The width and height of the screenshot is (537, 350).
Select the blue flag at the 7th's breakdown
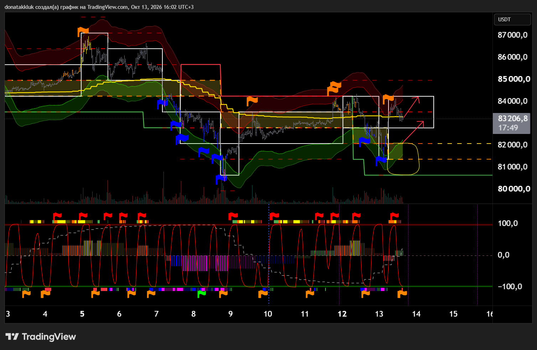(x=162, y=104)
